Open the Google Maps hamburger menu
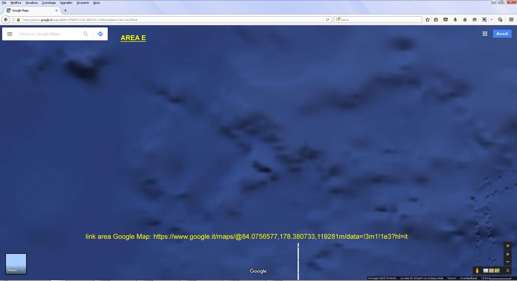Viewport: 517px width, 281px height. 10,34
